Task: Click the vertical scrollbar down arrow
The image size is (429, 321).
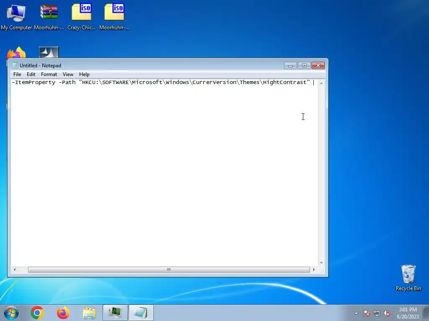Action: click(x=321, y=262)
